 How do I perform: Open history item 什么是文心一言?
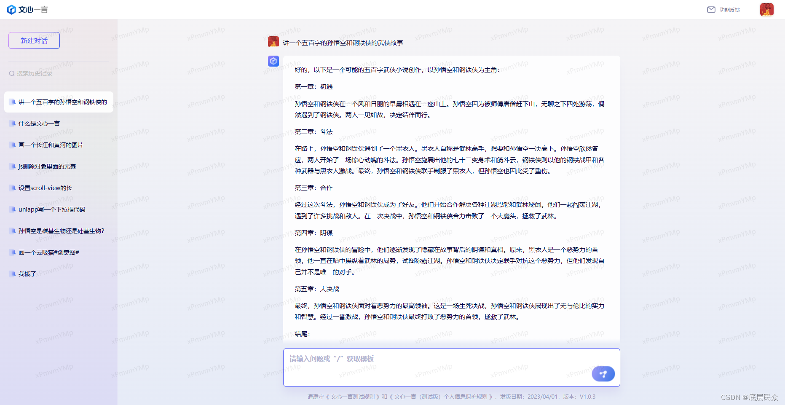click(59, 123)
